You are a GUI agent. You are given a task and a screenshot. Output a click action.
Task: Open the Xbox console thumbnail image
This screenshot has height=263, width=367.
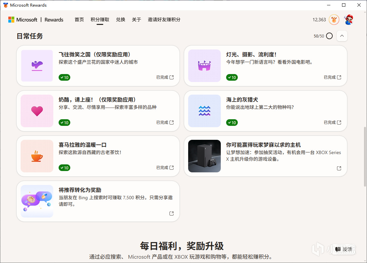tap(204, 156)
